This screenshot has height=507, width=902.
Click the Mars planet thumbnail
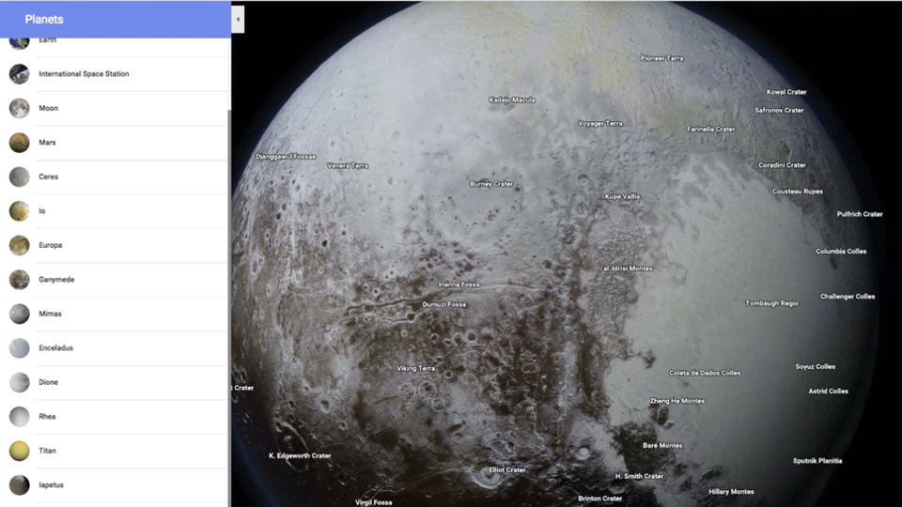(19, 143)
